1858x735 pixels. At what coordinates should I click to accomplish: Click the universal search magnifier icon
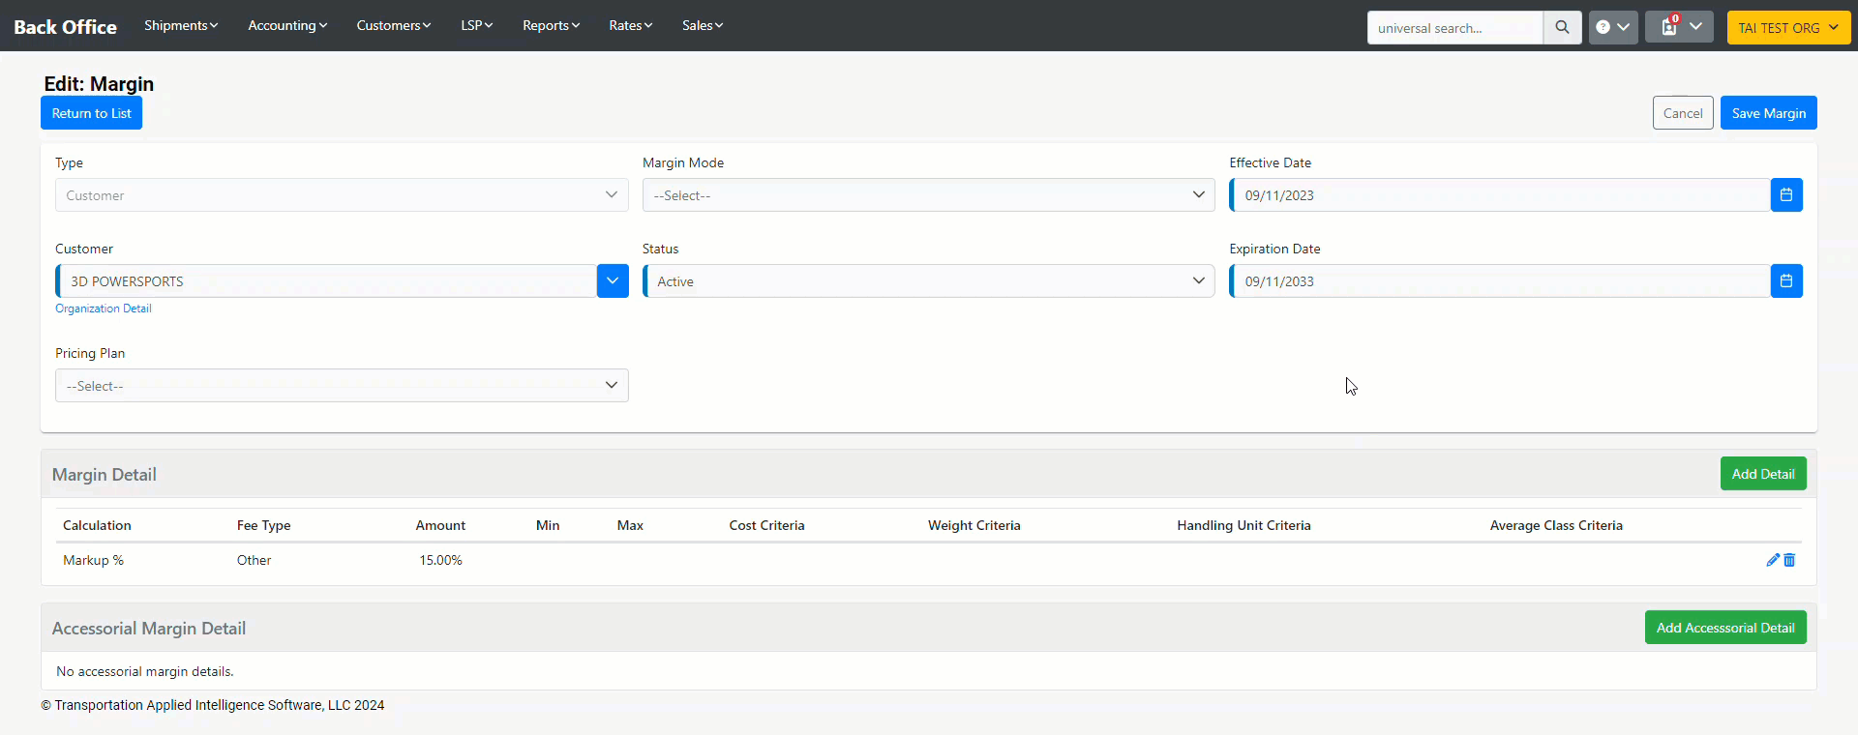[1562, 27]
